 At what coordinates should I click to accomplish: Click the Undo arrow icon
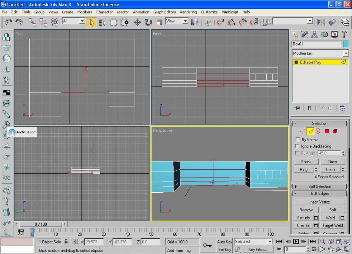[8, 22]
